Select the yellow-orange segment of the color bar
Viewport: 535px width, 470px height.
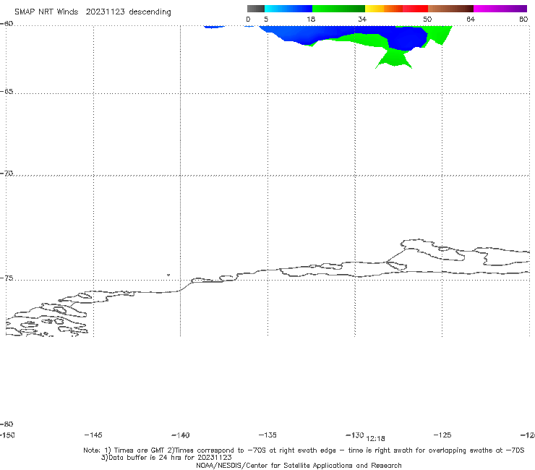[383, 9]
